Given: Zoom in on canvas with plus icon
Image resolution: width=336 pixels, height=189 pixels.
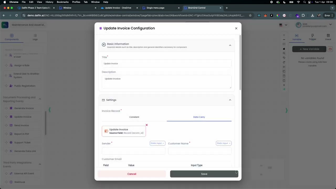Looking at the screenshot, I should point(284,35).
